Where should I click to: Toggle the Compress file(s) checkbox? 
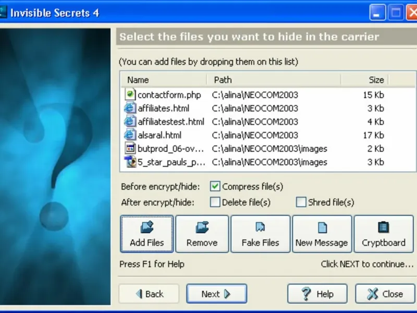click(x=215, y=186)
